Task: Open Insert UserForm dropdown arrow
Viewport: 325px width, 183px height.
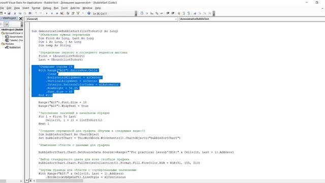Action: tap(5, 13)
